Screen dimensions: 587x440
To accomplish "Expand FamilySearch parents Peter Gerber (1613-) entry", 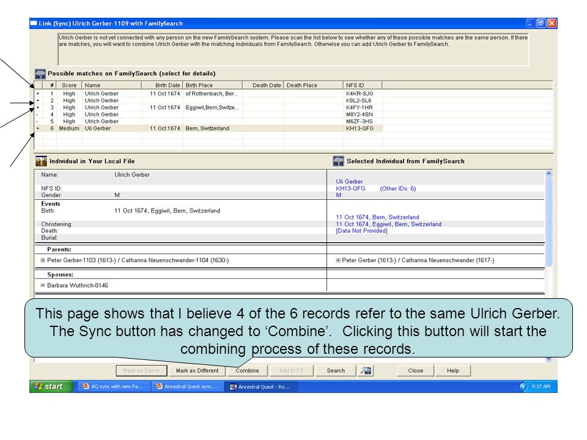I will point(338,260).
